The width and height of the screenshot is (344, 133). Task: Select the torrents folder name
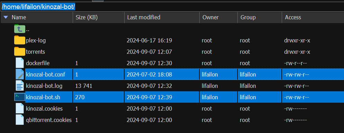[35, 52]
